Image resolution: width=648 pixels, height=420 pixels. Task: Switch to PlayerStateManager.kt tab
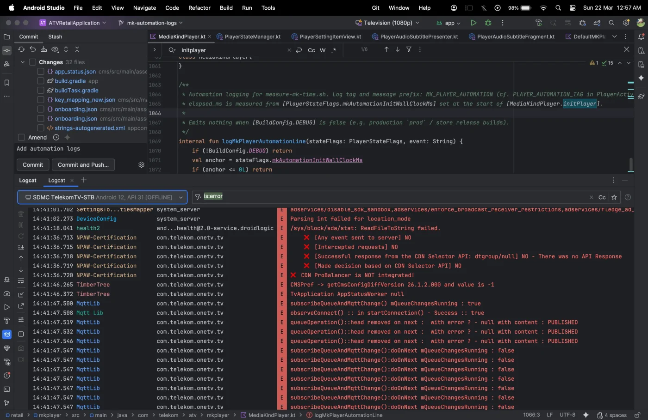click(252, 37)
